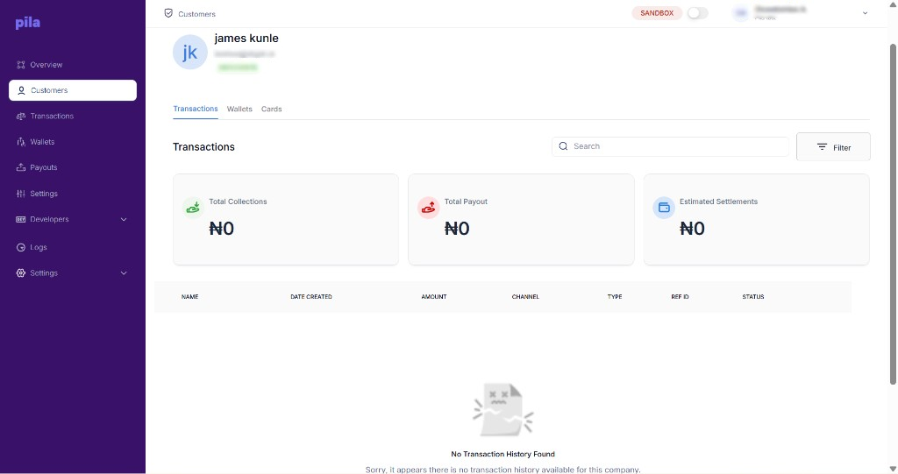Click the Overview grid icon

point(21,65)
